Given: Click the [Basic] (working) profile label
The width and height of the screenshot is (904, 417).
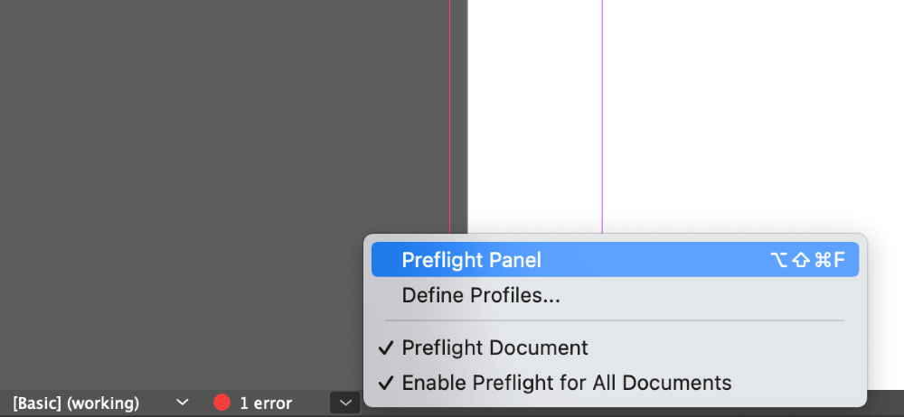Looking at the screenshot, I should pyautogui.click(x=76, y=403).
